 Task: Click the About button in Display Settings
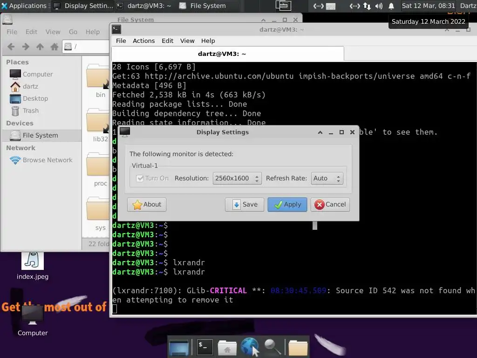pos(147,204)
